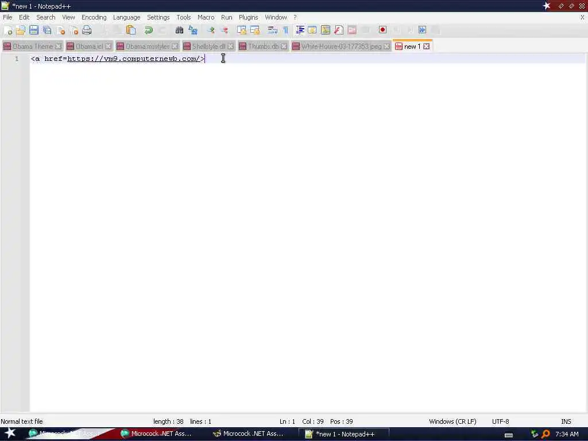Open the Replace dialog toolbar icon
This screenshot has height=441, width=588.
193,30
